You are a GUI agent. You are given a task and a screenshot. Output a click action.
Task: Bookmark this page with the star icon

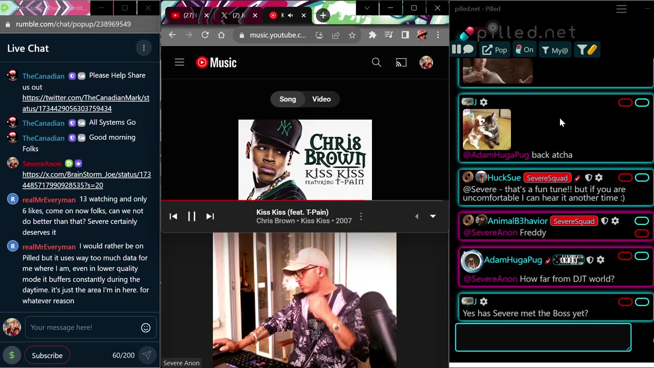[352, 35]
